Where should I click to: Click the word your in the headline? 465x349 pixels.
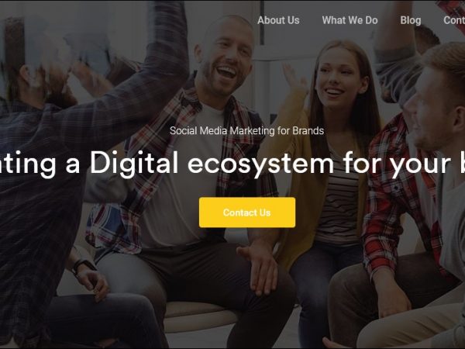[419, 166]
